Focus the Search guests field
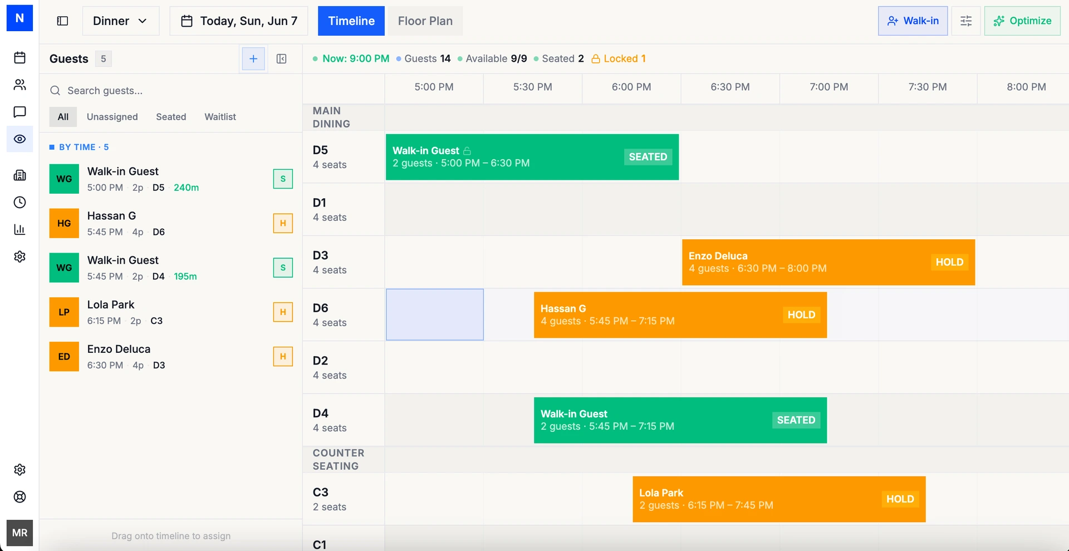This screenshot has width=1069, height=551. coord(170,91)
